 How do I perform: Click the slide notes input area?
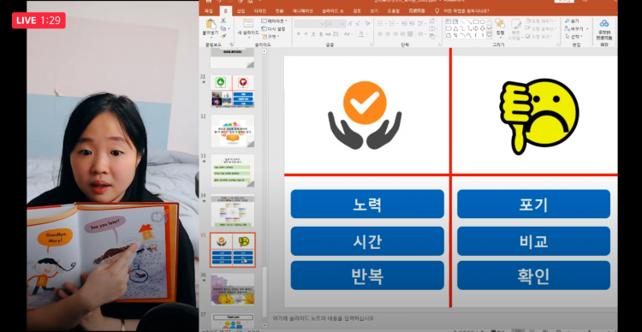click(444, 318)
